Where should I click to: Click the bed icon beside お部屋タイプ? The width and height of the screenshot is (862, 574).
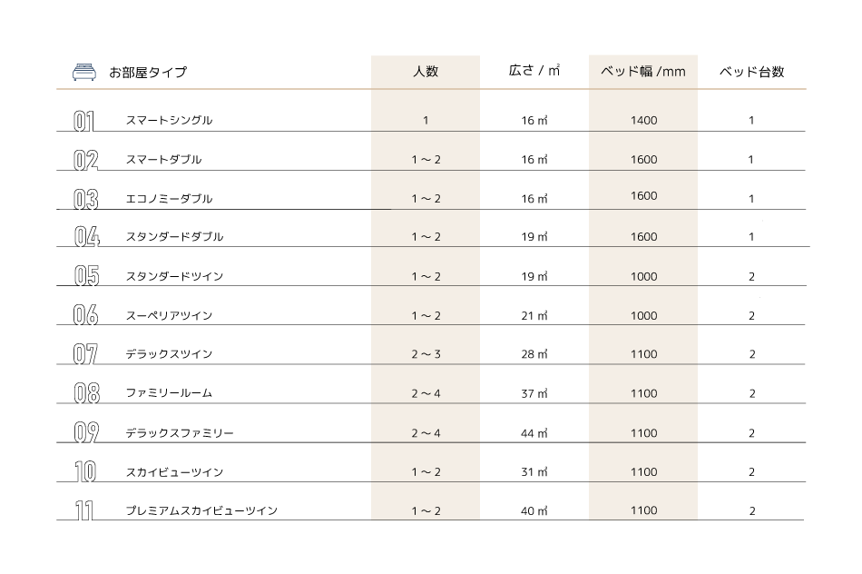pyautogui.click(x=84, y=72)
